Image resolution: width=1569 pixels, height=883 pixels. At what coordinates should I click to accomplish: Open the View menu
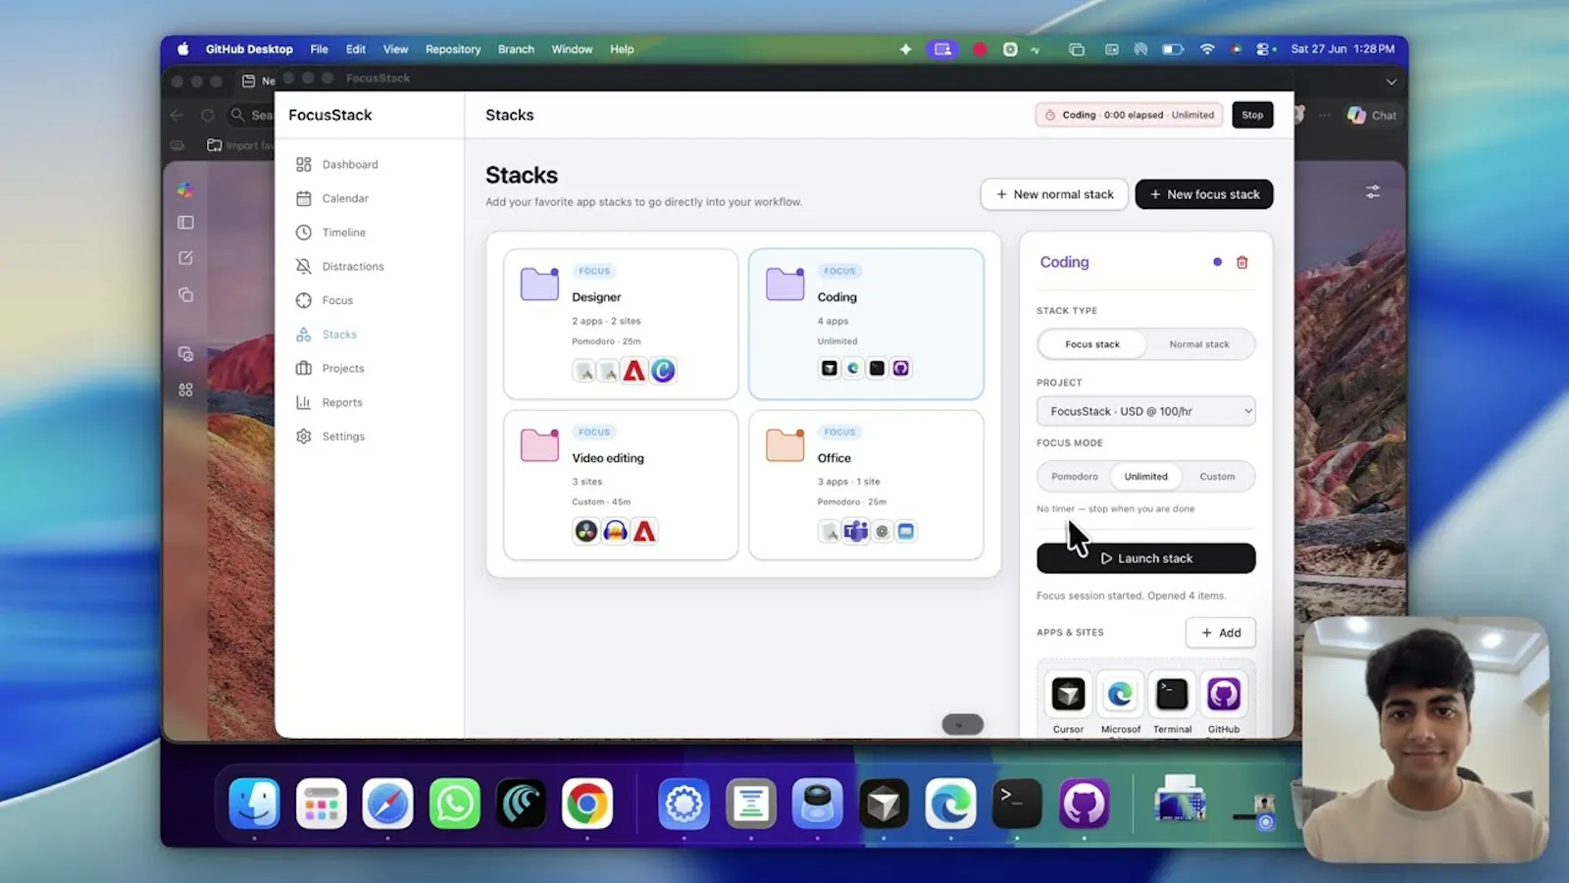395,49
